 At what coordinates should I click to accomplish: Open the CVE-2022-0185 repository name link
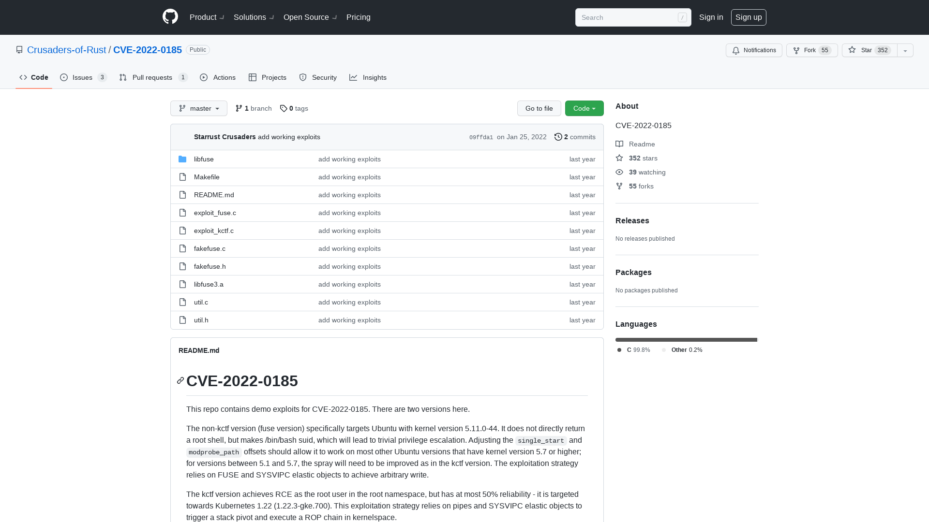tap(148, 50)
